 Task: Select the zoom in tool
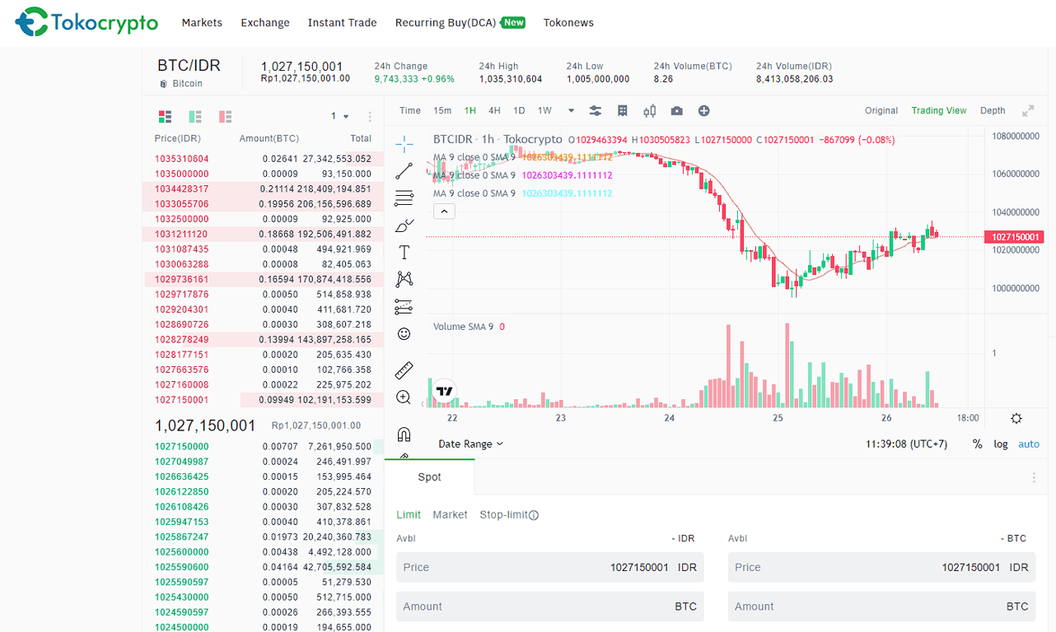(404, 397)
